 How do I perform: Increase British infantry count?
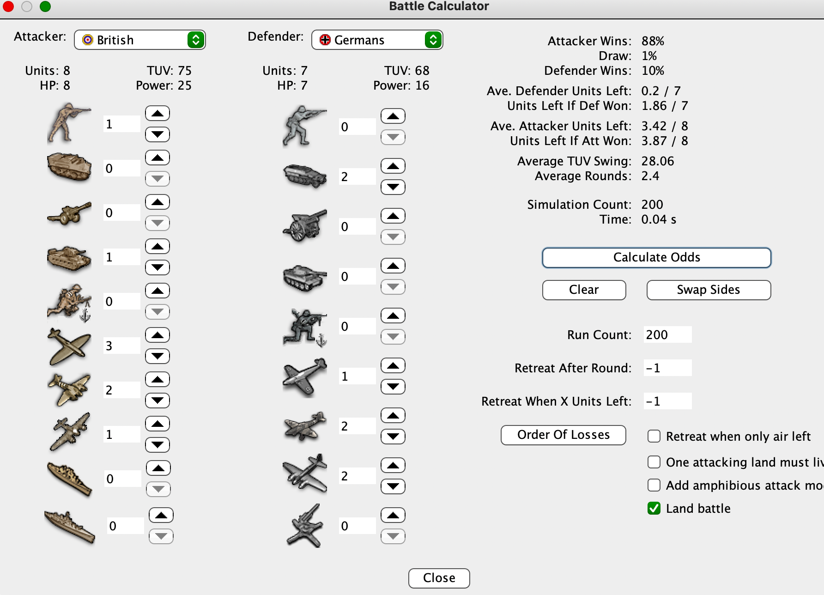(158, 113)
